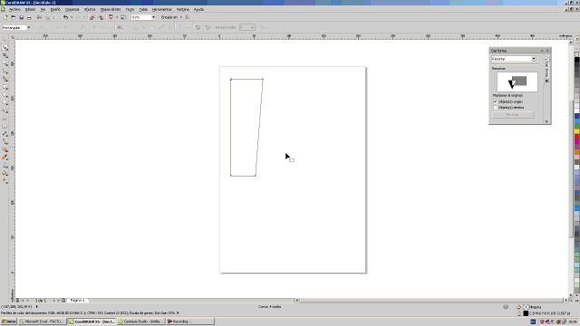
Task: Open the zoom level dropdown
Action: [x=153, y=17]
